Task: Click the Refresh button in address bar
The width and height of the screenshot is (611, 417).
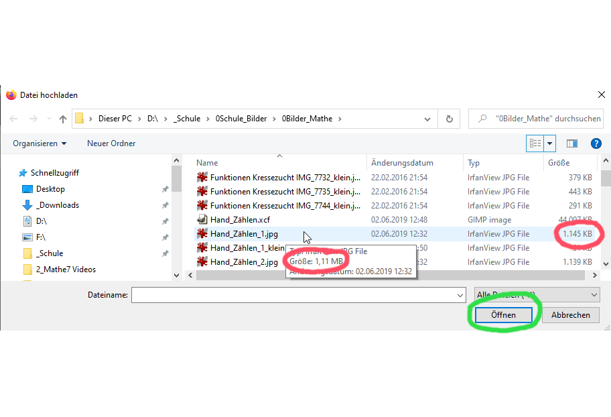Action: pos(449,119)
